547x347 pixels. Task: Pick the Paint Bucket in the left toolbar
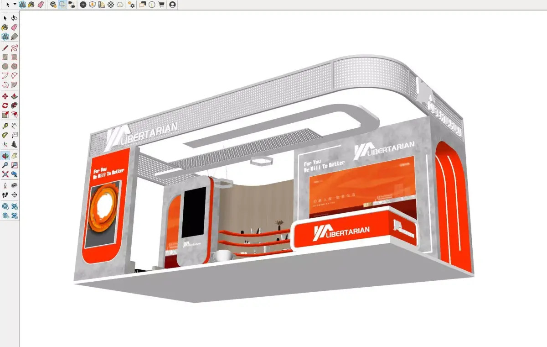[5, 27]
